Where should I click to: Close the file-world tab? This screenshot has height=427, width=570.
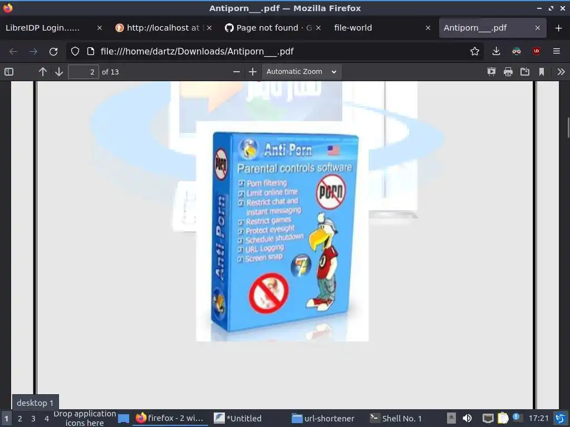pos(428,28)
